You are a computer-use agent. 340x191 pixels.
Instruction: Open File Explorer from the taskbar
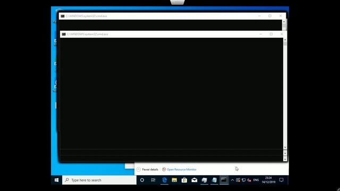click(x=174, y=180)
